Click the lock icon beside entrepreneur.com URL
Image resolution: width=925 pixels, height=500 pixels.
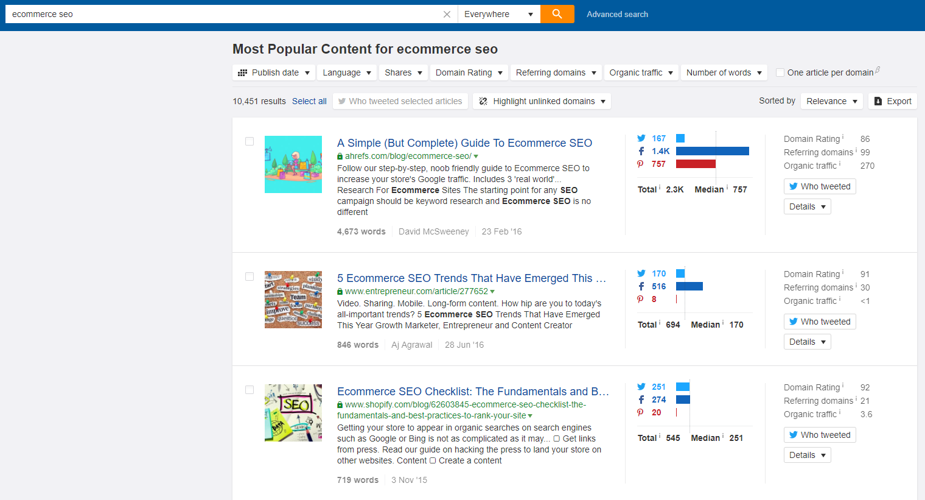[x=340, y=292]
